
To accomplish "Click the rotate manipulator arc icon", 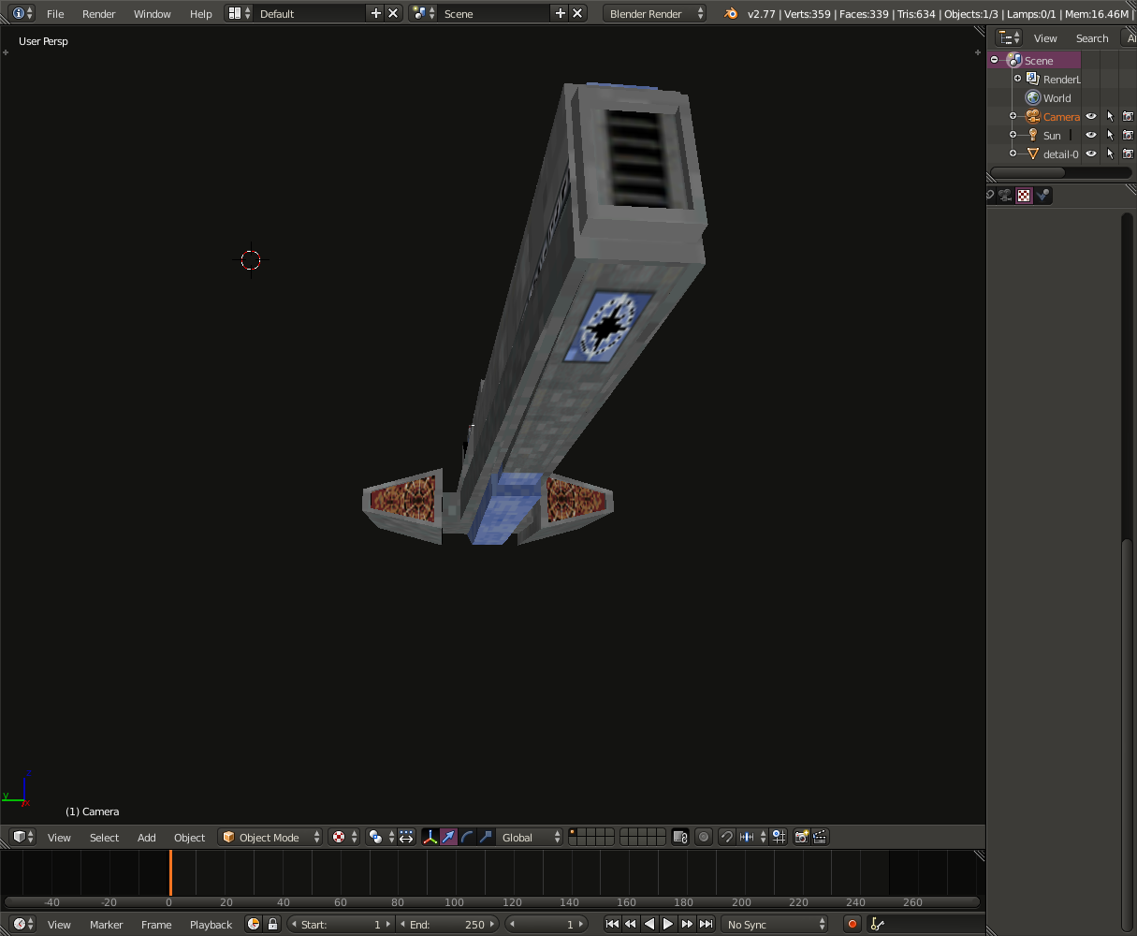I will 468,837.
